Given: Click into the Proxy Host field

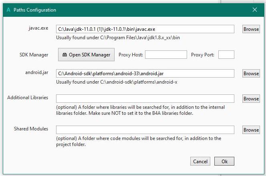Looking at the screenshot, I should (166, 55).
